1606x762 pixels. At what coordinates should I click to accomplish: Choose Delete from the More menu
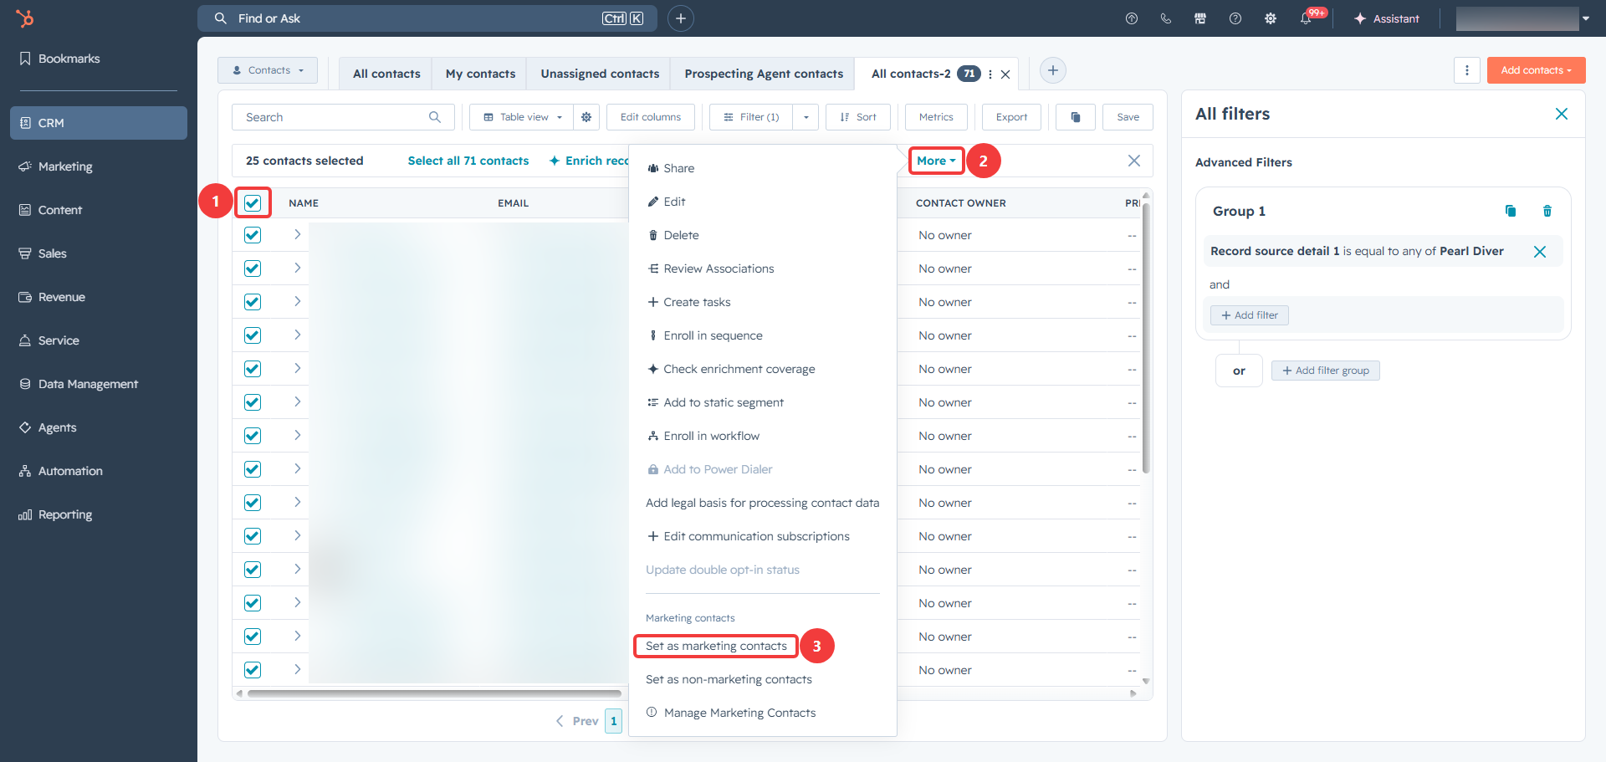coord(763,235)
